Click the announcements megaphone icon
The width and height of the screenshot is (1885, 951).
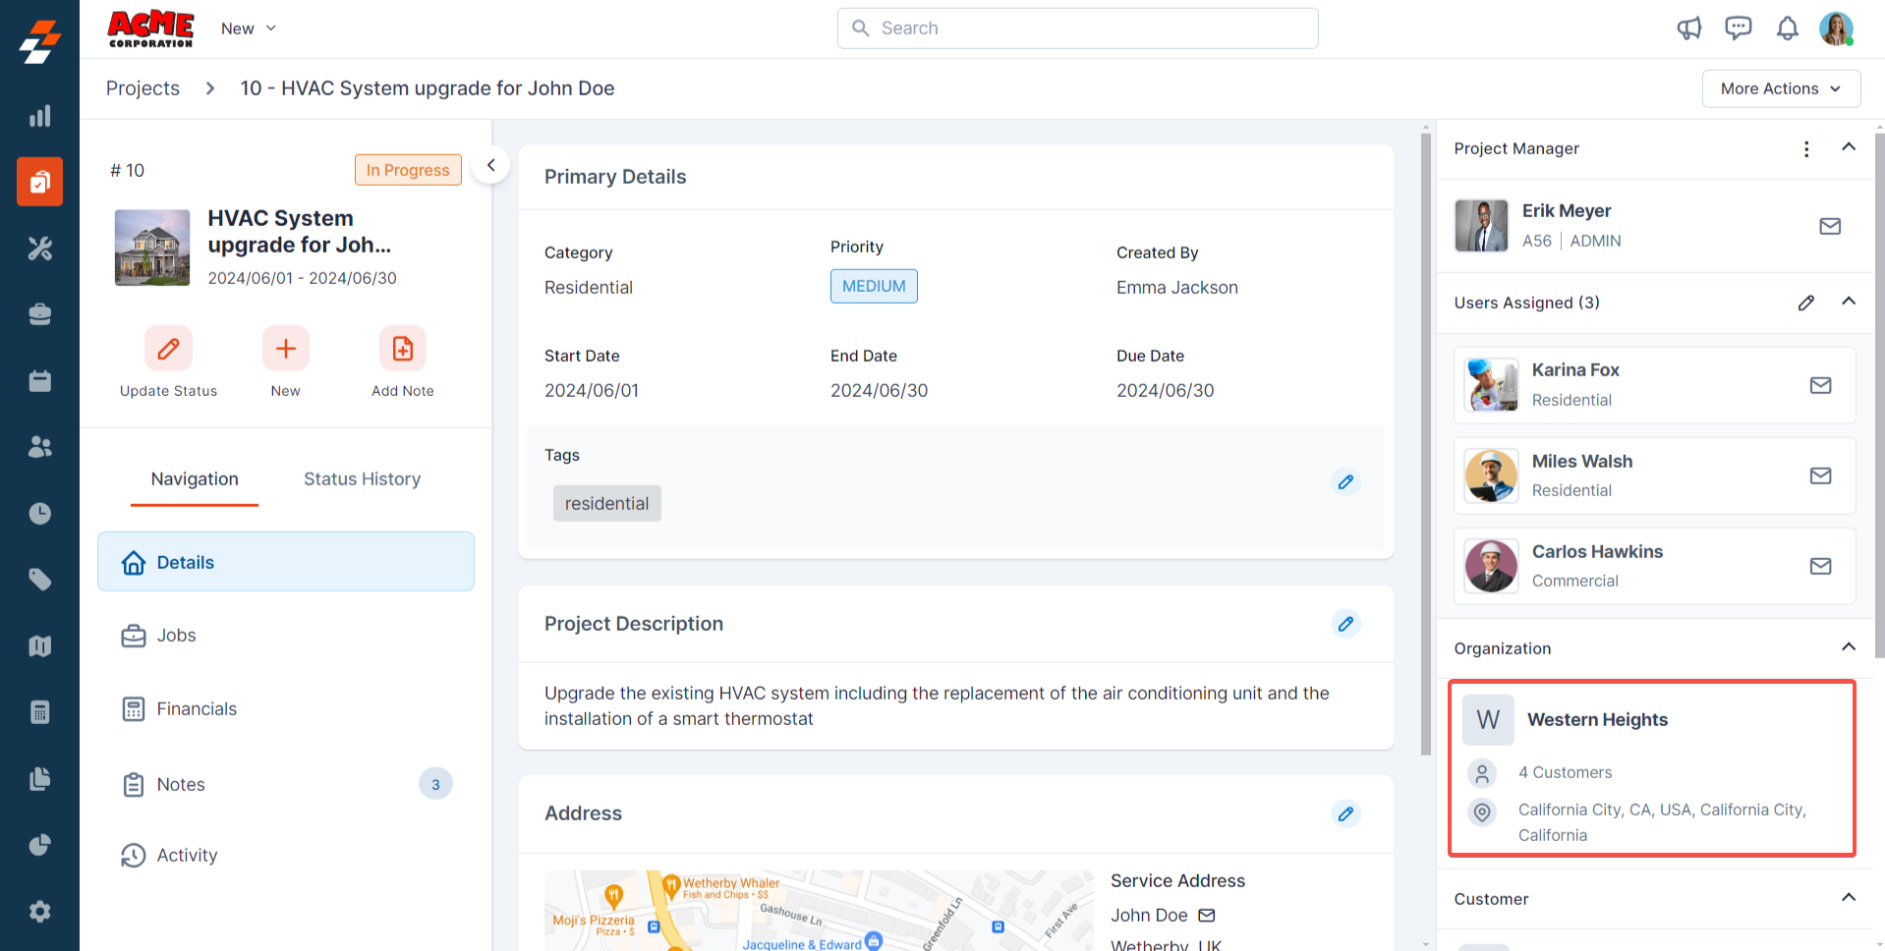tap(1689, 28)
